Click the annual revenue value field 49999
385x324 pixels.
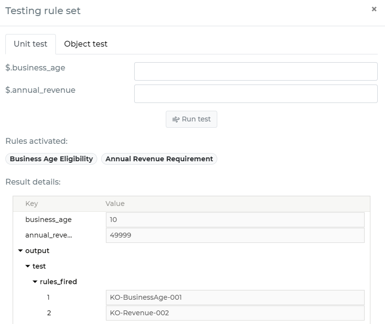pos(235,235)
